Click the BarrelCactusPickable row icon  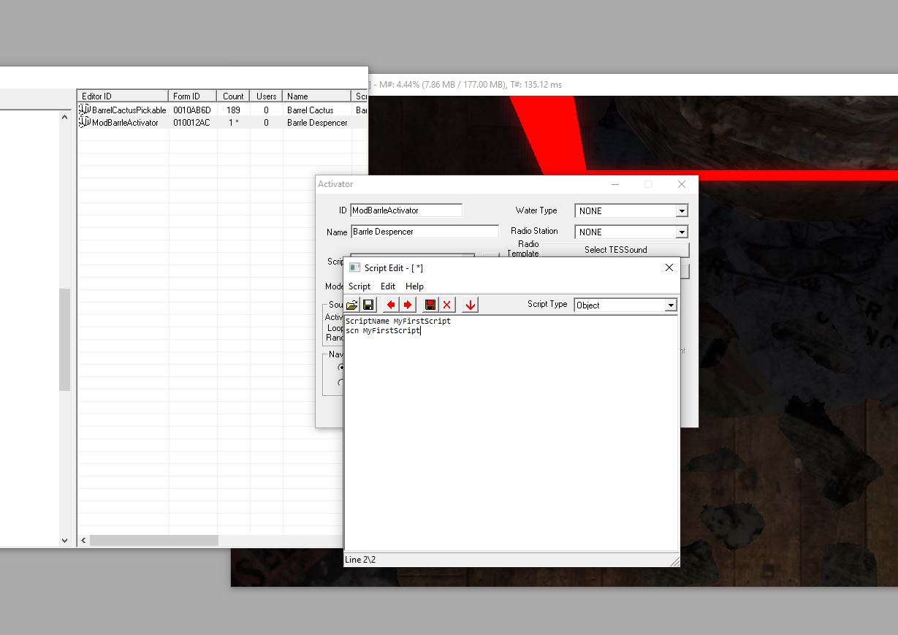[x=84, y=110]
